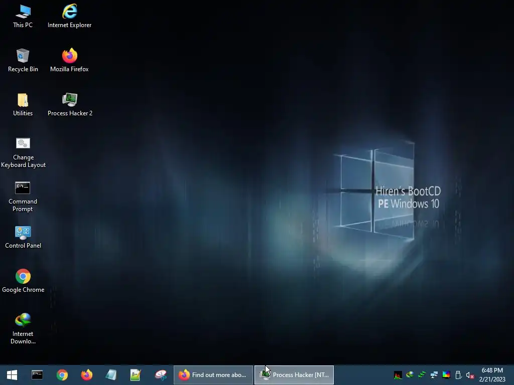Click muted volume speaker tray icon
Viewport: 514px width, 385px height.
click(470, 375)
